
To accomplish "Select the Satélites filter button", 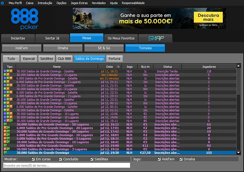I will click(x=47, y=58).
